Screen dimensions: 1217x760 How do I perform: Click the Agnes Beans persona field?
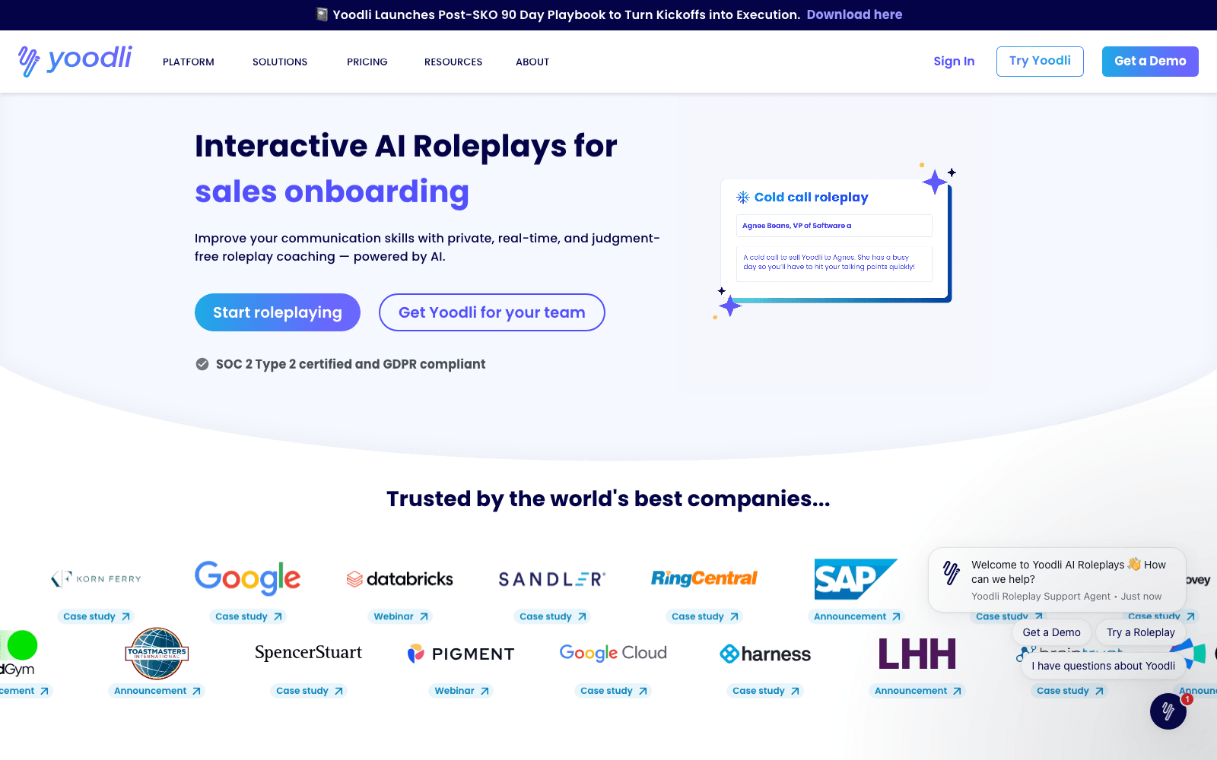coord(834,226)
